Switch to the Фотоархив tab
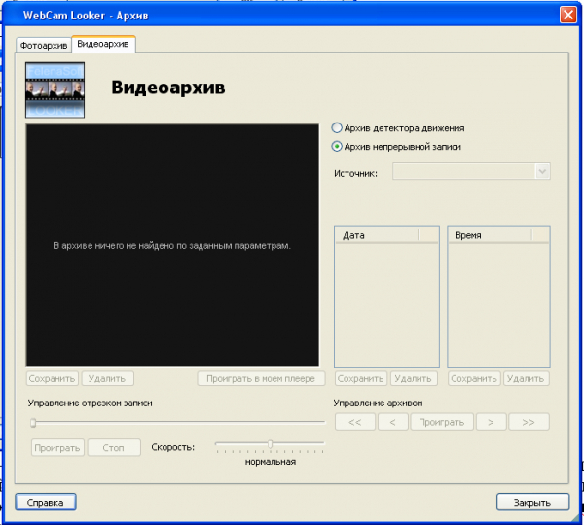 click(x=44, y=46)
